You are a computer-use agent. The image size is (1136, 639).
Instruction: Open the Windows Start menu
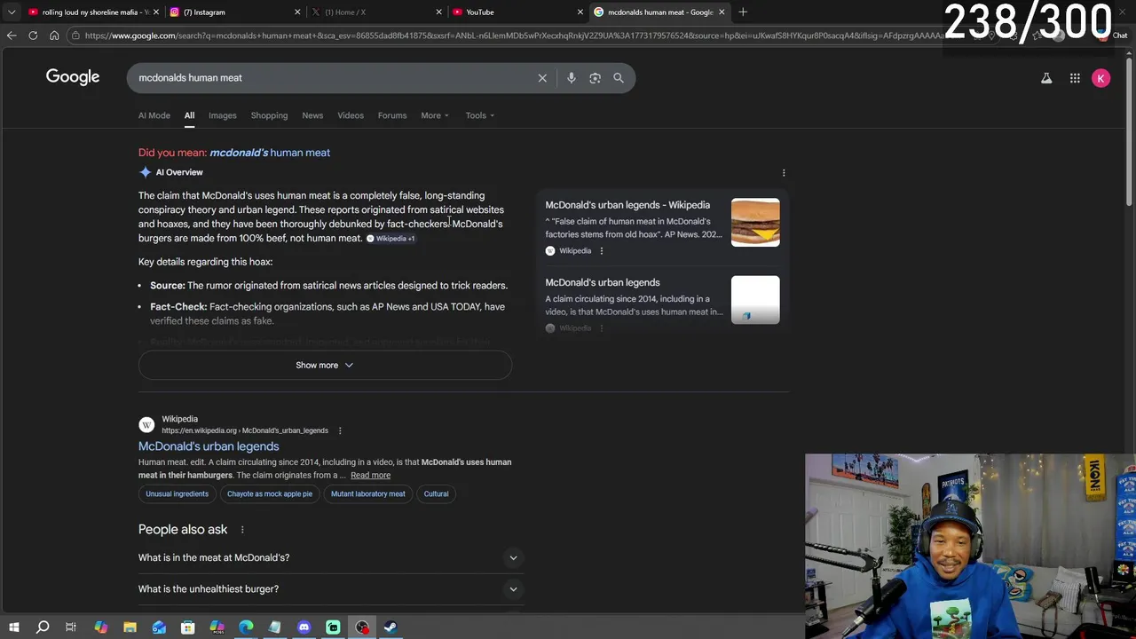point(13,627)
